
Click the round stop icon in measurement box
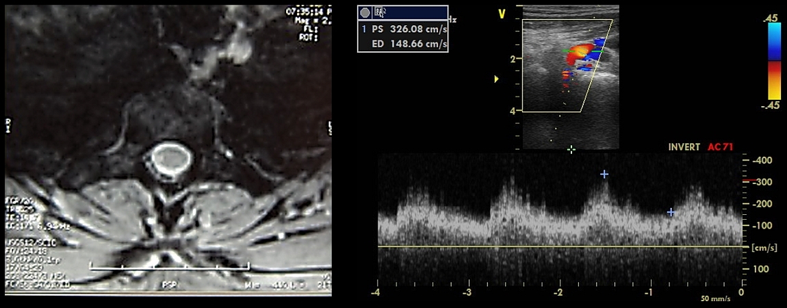(365, 13)
